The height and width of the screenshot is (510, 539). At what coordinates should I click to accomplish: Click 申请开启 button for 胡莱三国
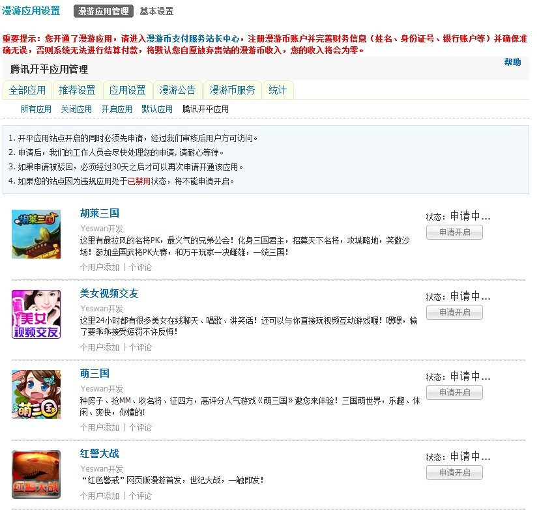coord(454,232)
